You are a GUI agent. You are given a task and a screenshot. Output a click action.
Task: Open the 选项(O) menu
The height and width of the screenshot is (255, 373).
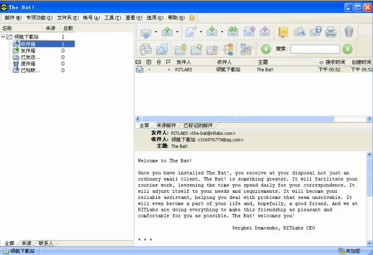155,17
